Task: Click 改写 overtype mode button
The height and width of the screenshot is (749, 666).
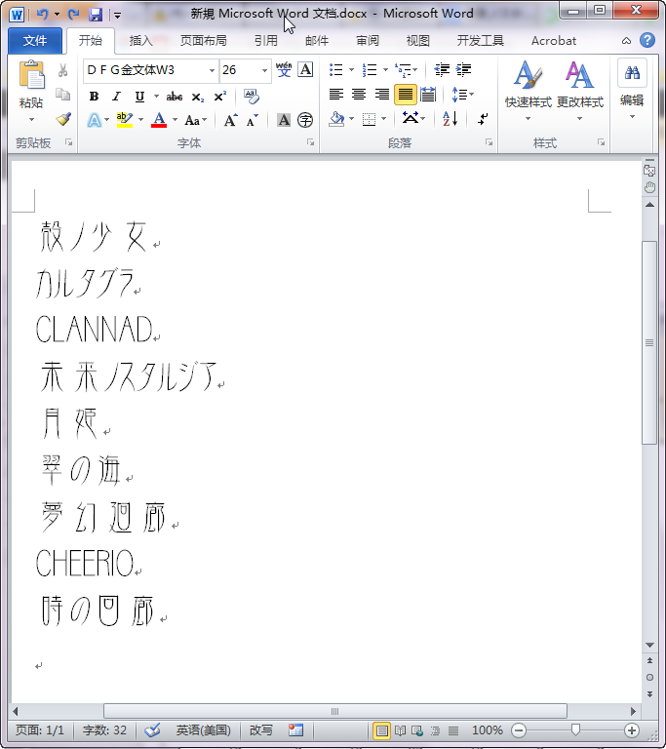Action: point(261,729)
